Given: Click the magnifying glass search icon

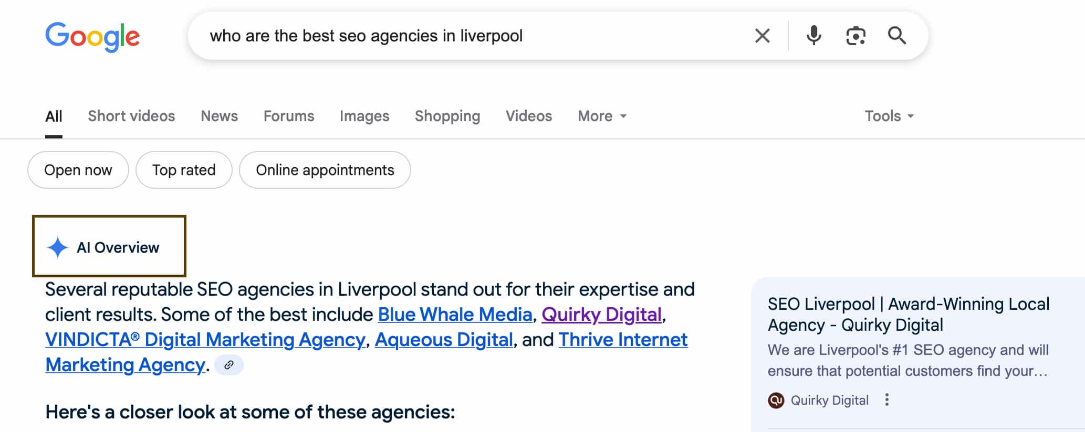Looking at the screenshot, I should tap(897, 36).
